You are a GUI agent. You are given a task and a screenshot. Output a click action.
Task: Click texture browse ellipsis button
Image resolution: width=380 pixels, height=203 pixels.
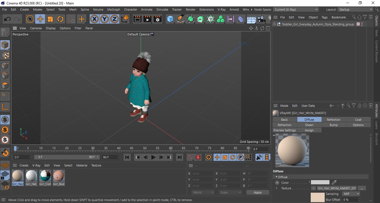(x=362, y=188)
